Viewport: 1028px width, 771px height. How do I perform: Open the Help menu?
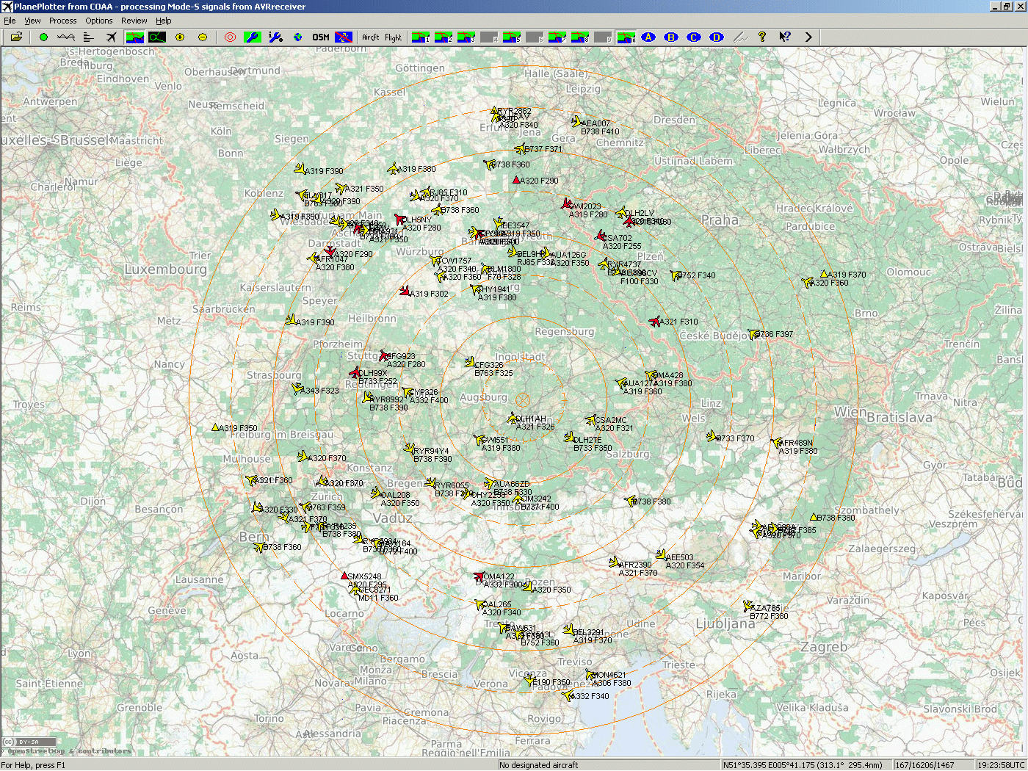click(x=163, y=21)
